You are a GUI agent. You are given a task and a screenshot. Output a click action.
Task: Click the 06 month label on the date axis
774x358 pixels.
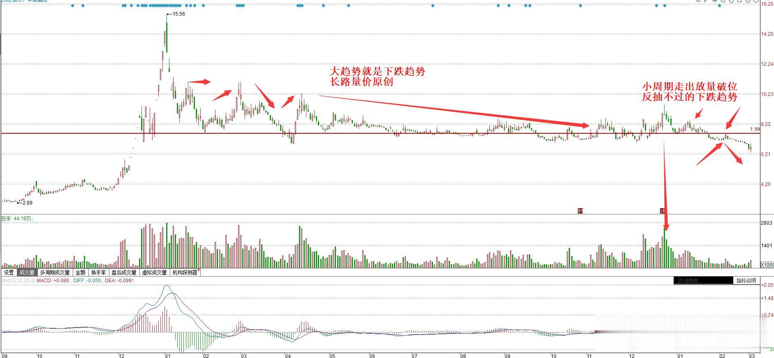[372, 356]
